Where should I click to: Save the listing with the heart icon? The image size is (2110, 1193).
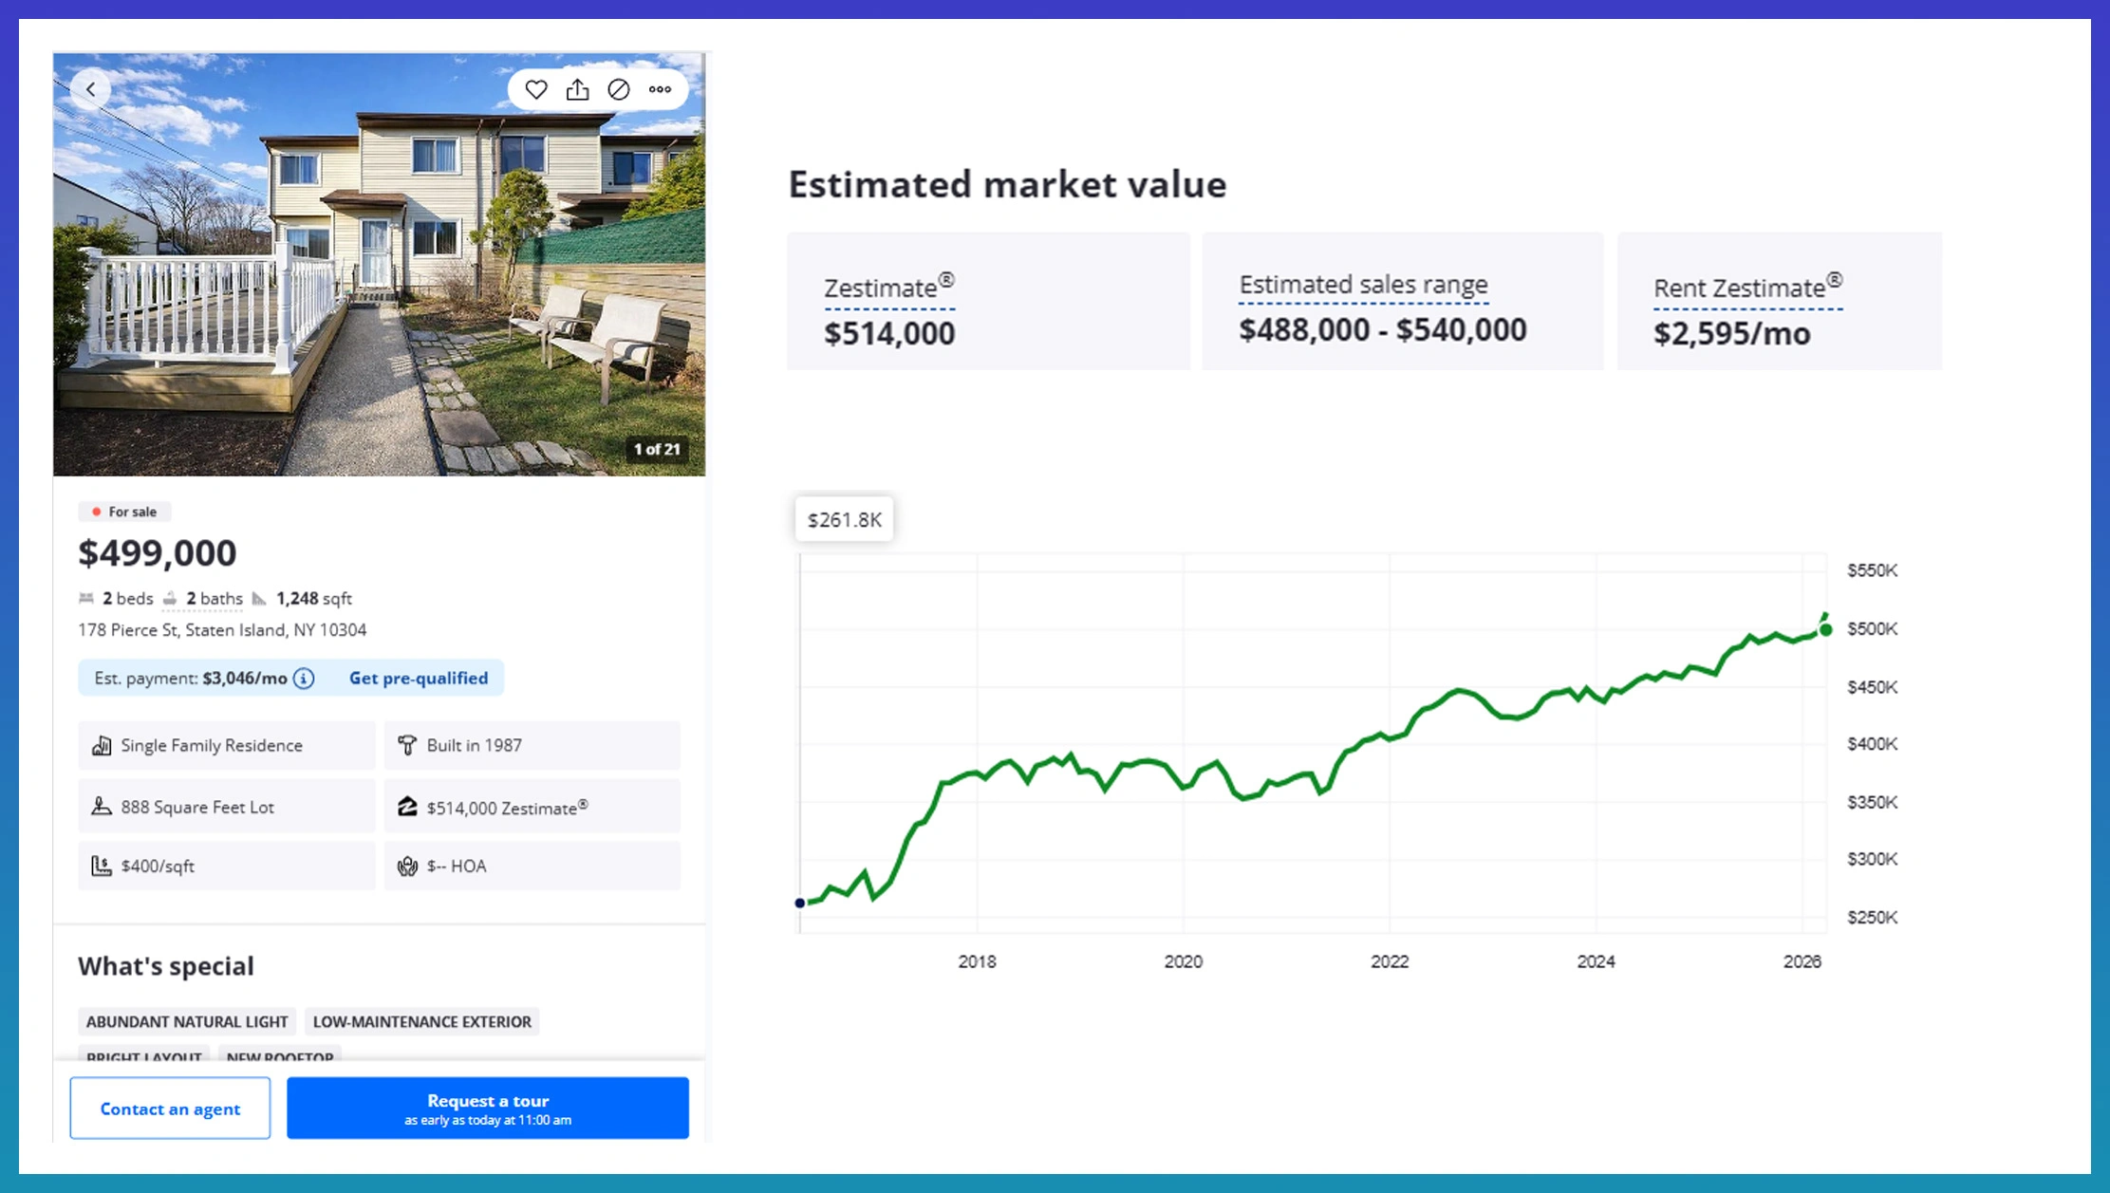click(x=536, y=88)
